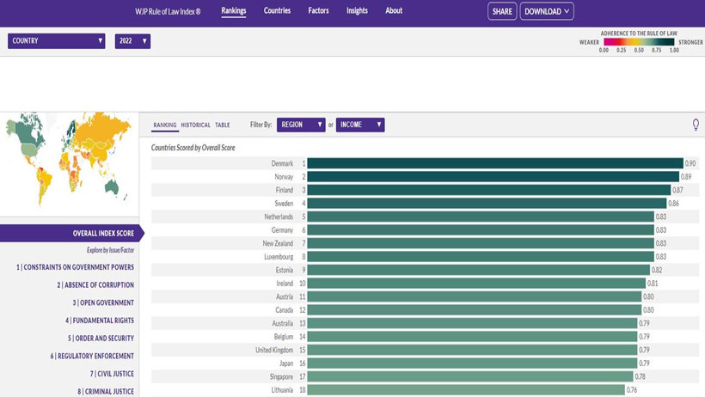Click the lightbulb hint icon
Screen dimensions: 705x397
point(696,125)
